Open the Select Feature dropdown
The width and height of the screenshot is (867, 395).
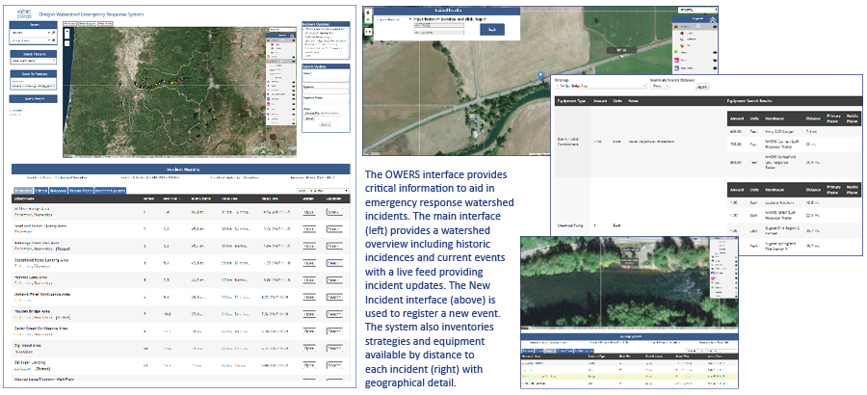33,61
